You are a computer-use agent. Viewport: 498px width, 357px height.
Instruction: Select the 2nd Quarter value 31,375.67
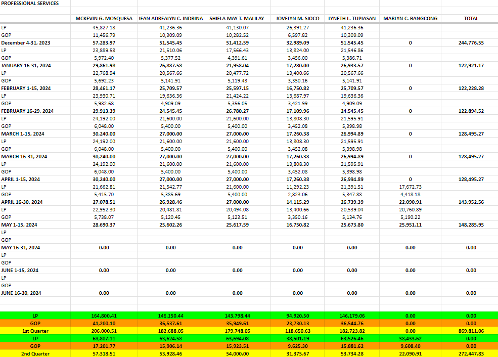click(298, 354)
